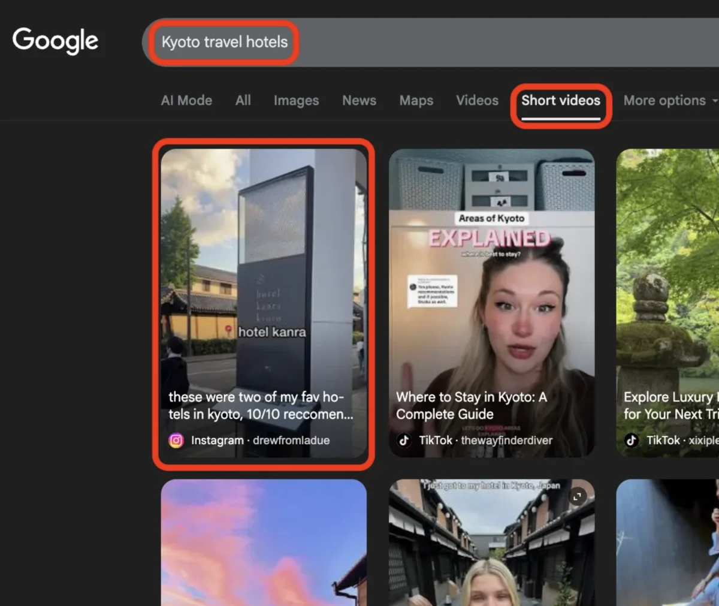Expand the More options dropdown
719x606 pixels.
[x=670, y=101]
